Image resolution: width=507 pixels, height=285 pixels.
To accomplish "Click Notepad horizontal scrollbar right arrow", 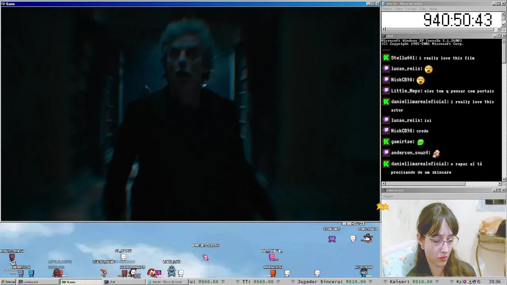I will pyautogui.click(x=499, y=29).
